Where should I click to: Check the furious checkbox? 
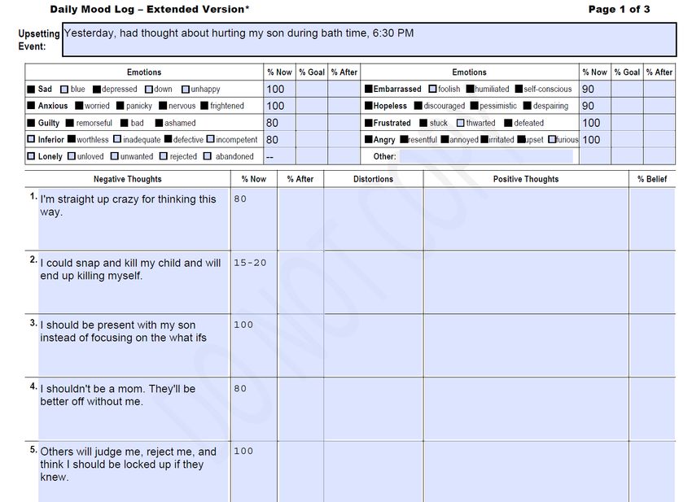[552, 139]
